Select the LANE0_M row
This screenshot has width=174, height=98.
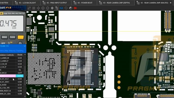click(12, 58)
